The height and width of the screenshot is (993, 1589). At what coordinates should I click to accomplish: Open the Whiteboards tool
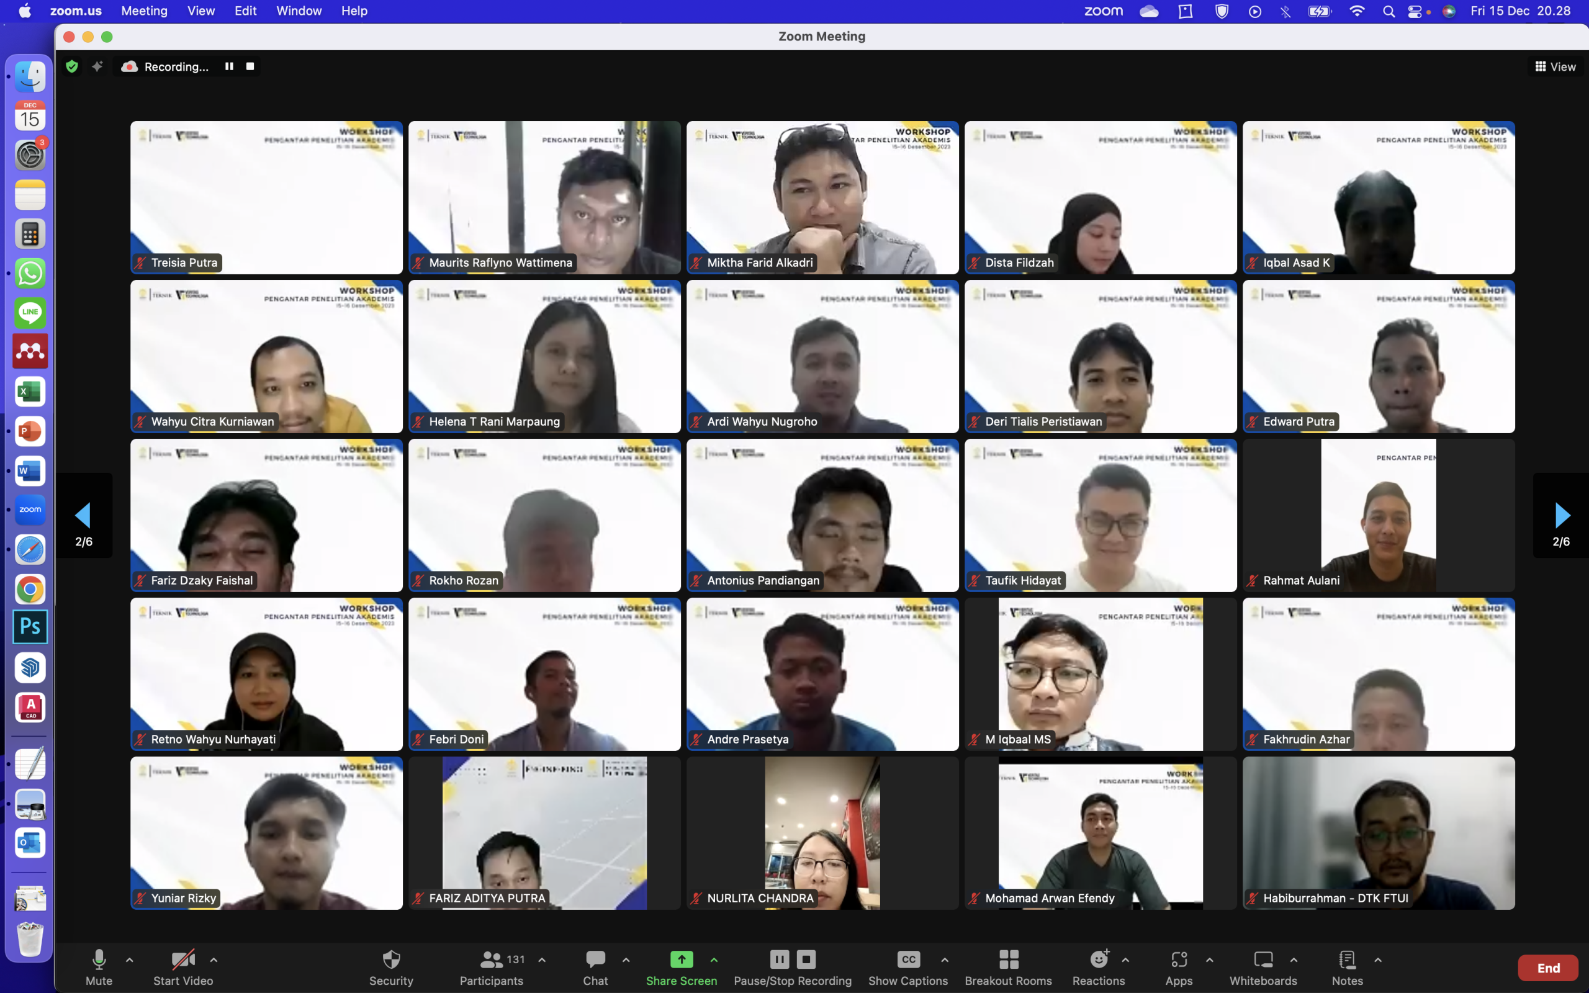click(x=1263, y=967)
